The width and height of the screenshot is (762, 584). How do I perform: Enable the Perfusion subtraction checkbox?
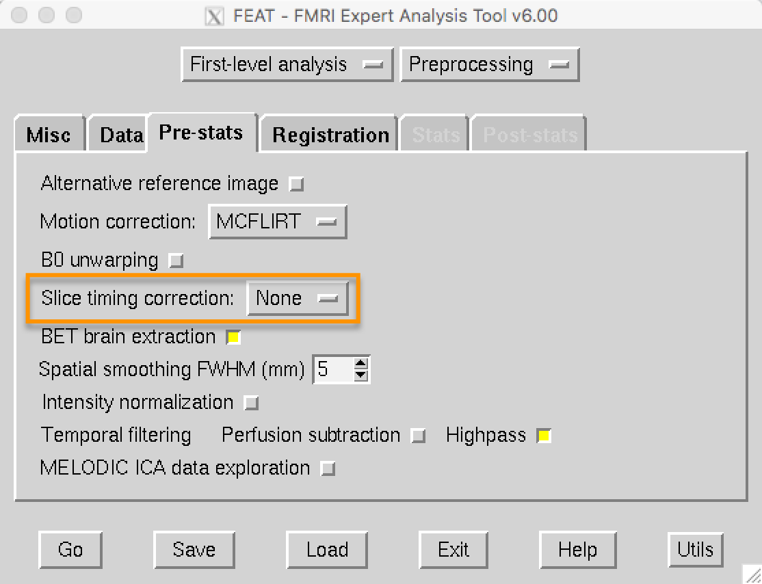418,436
